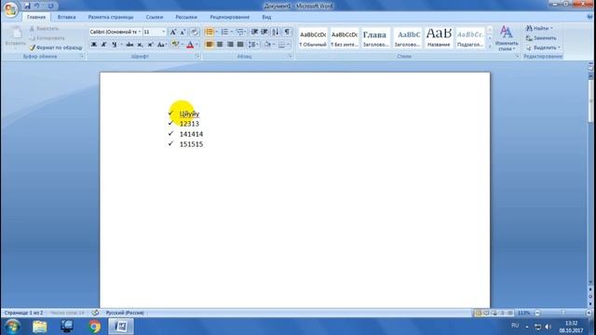This screenshot has width=596, height=335.
Task: Switch to the Вставка tab
Action: click(66, 17)
